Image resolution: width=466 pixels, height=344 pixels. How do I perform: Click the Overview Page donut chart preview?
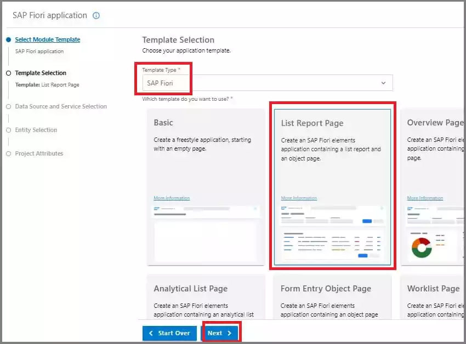422,248
